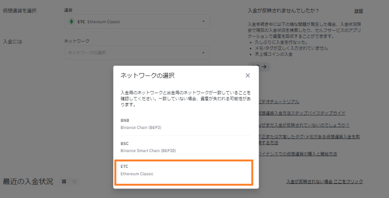Click the 通貨 field label
389x198 pixels.
coord(68,10)
